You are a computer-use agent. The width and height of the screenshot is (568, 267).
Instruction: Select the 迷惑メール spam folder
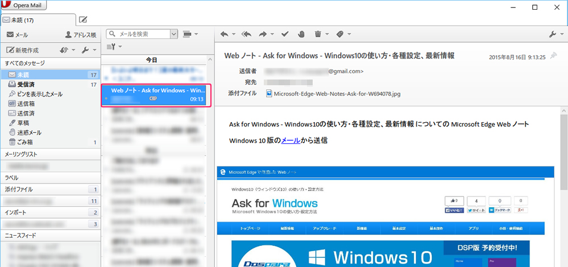coord(51,132)
